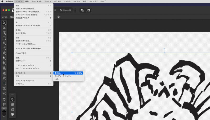Choose パッケージとして保存… menu entry

click(34, 44)
